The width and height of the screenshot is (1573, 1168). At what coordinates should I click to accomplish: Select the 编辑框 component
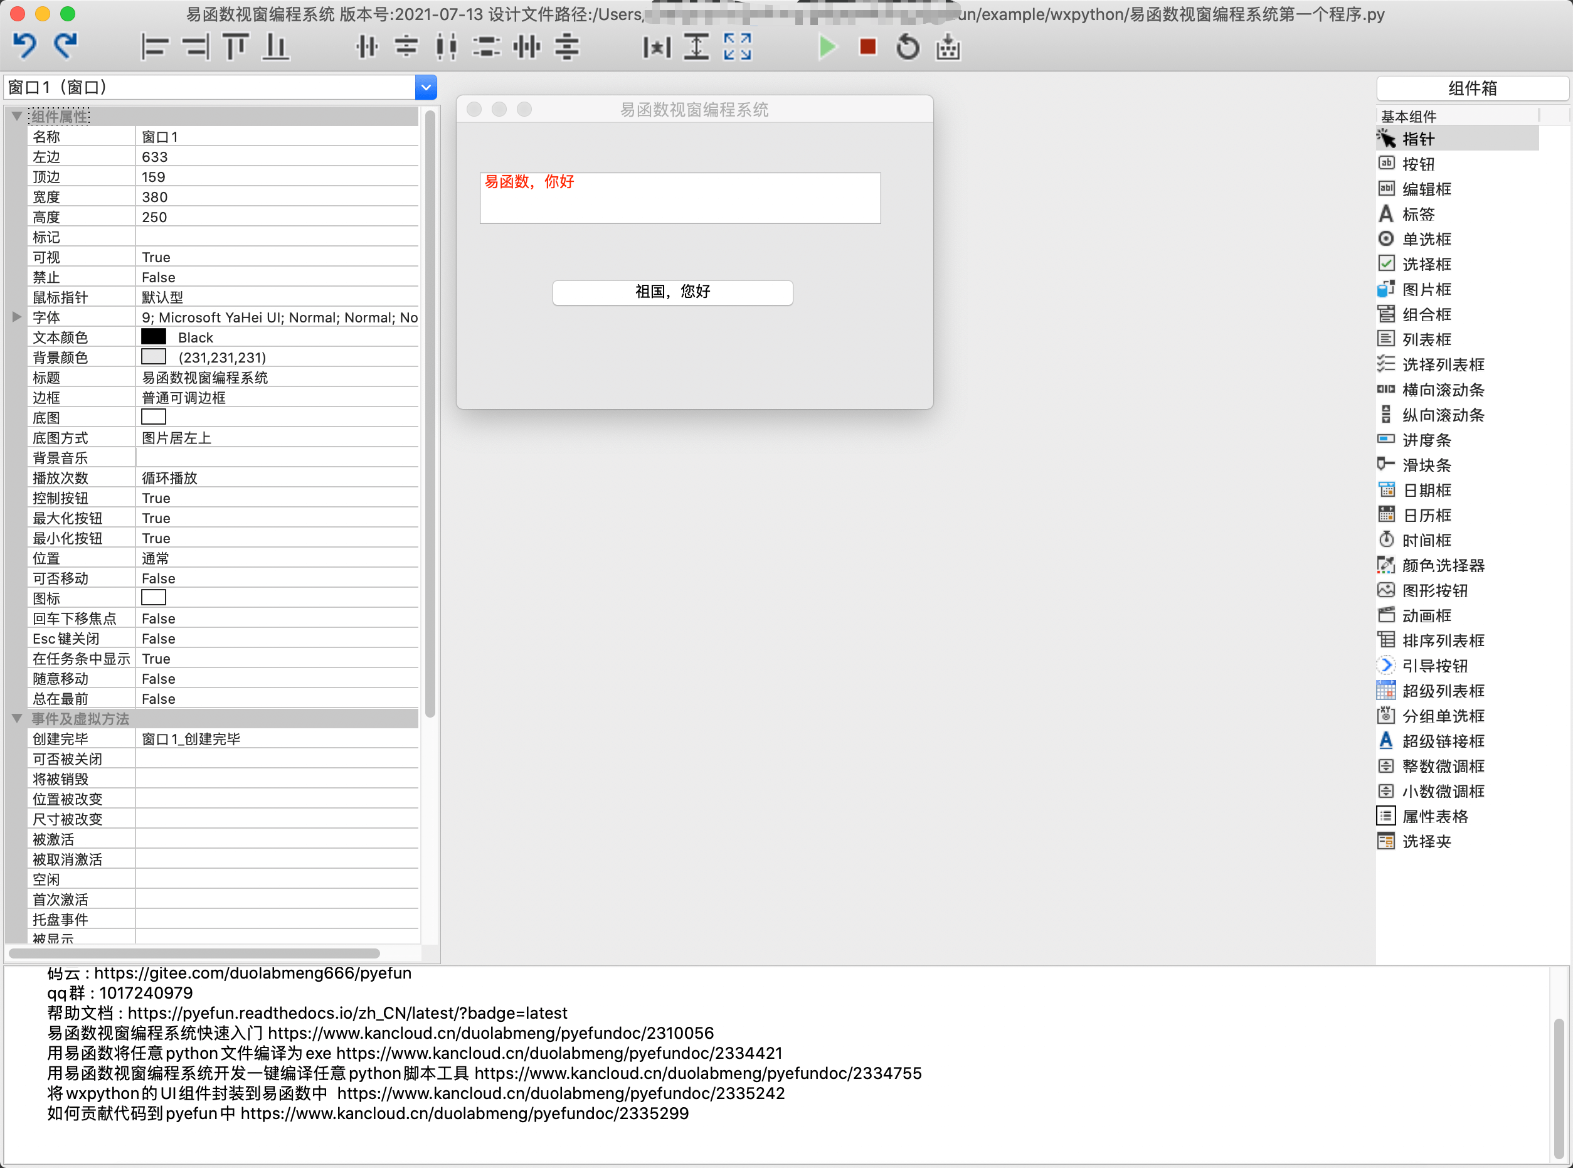1457,189
